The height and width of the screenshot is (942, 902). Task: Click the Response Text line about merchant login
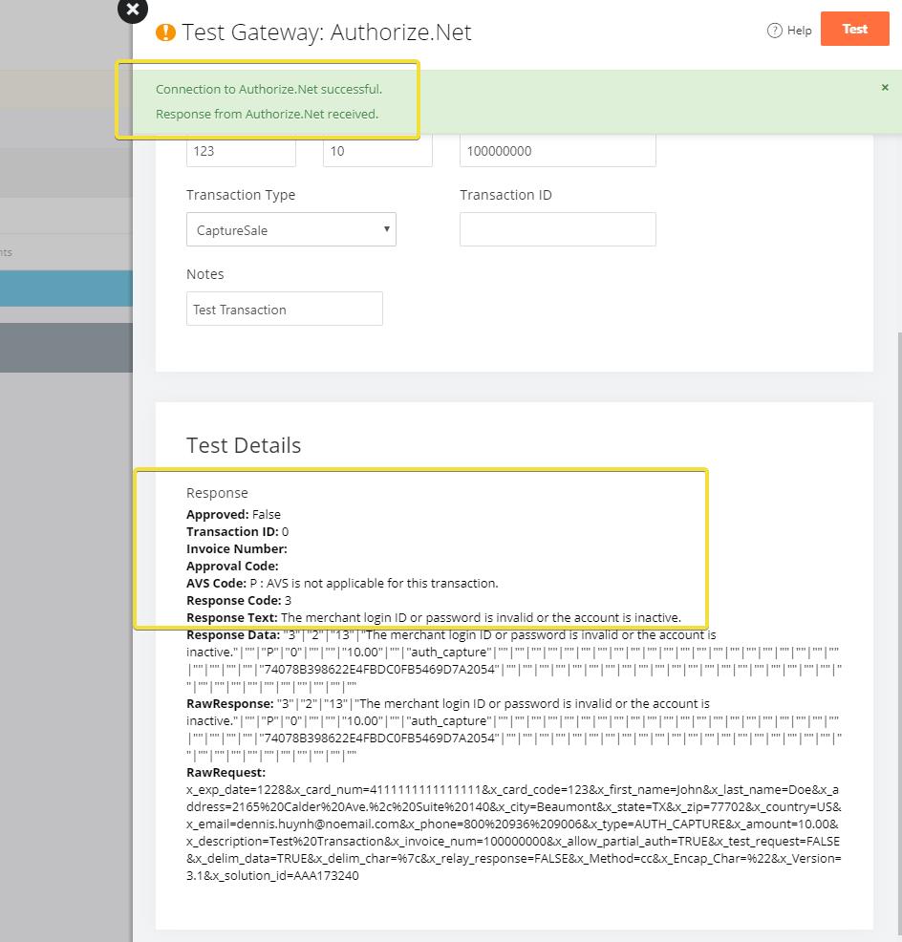tap(433, 617)
